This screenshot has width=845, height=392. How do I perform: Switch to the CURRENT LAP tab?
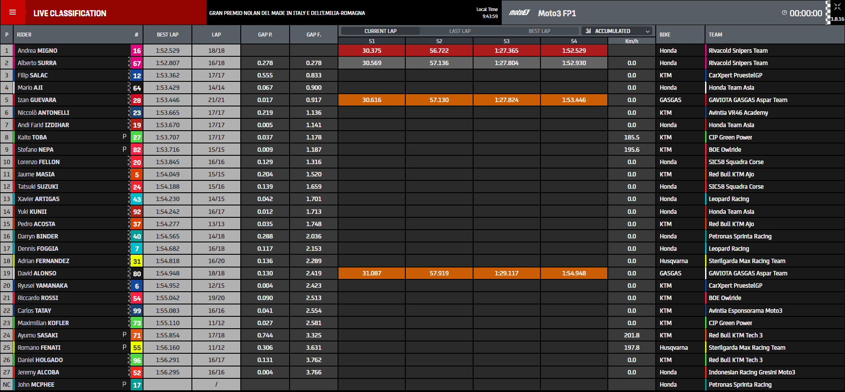[380, 31]
